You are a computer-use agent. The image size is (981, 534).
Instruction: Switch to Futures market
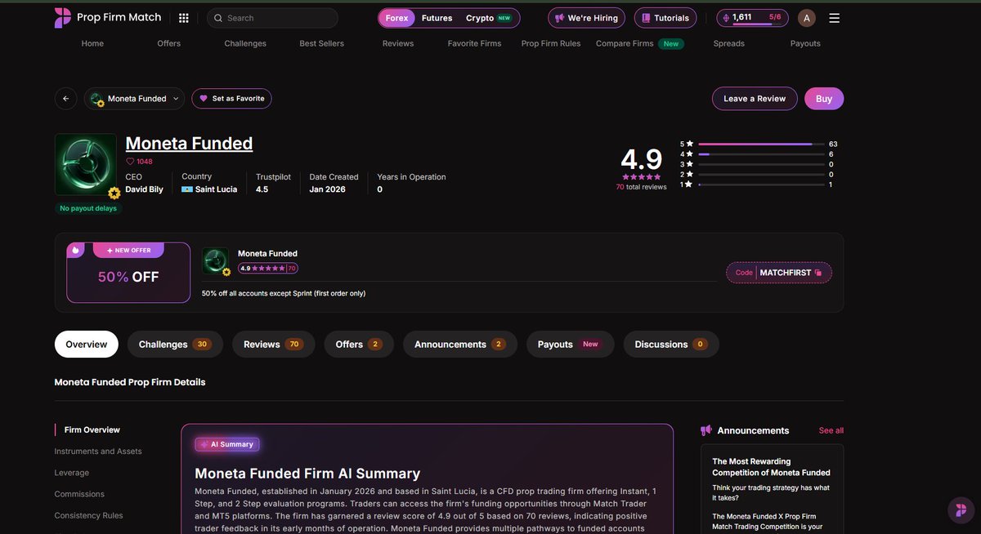point(437,18)
